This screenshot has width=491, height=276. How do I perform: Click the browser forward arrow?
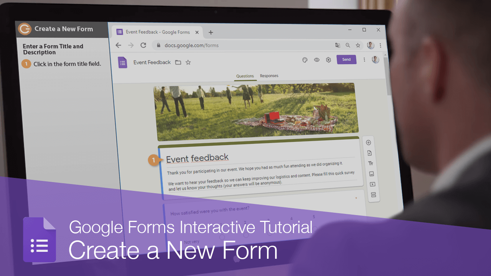tap(131, 45)
